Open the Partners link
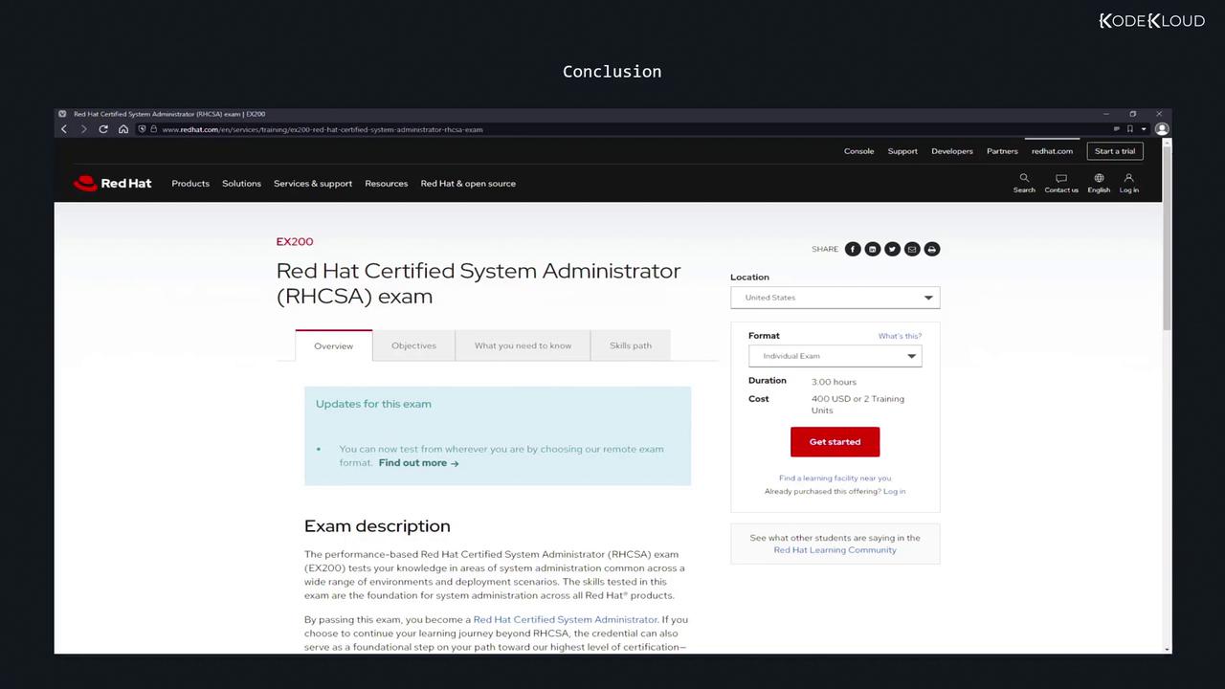1225x689 pixels. pos(1002,151)
